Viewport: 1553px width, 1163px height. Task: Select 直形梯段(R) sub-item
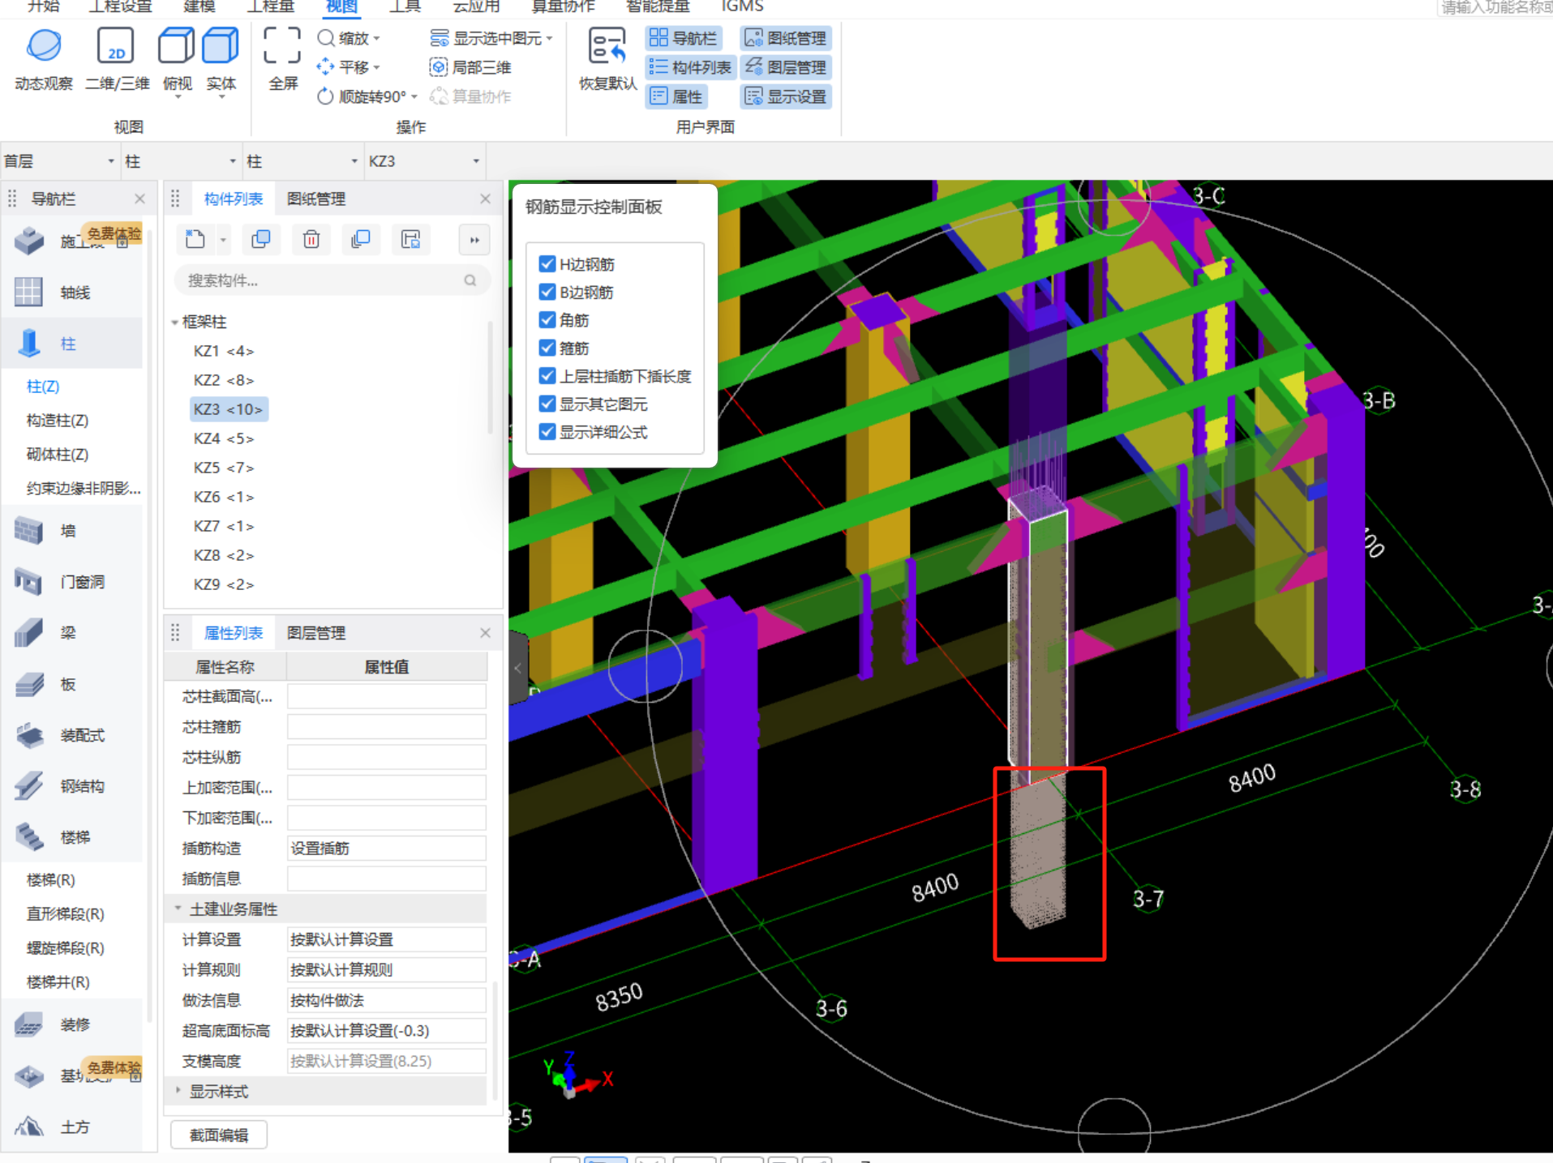[x=65, y=913]
